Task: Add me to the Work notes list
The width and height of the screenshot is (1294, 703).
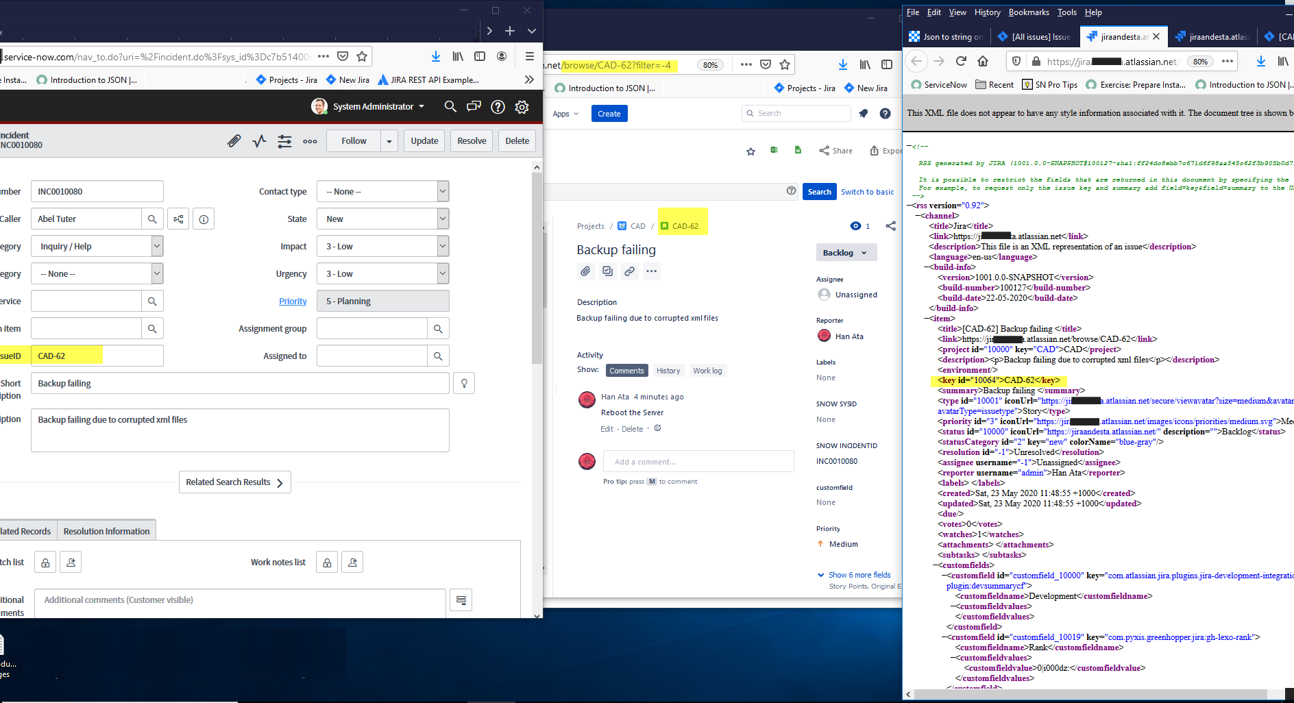Action: pos(352,563)
